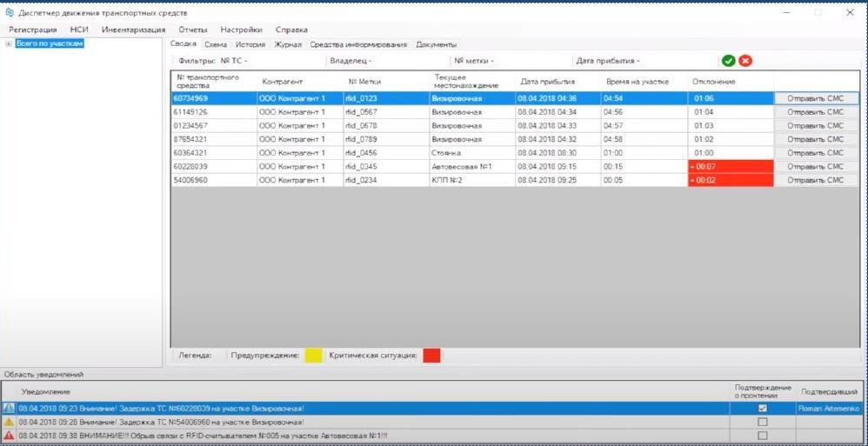Sort by Текущее местонахождение column header
Image resolution: width=868 pixels, height=446 pixels.
(x=472, y=82)
